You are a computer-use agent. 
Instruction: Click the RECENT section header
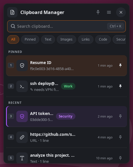coord(15,103)
